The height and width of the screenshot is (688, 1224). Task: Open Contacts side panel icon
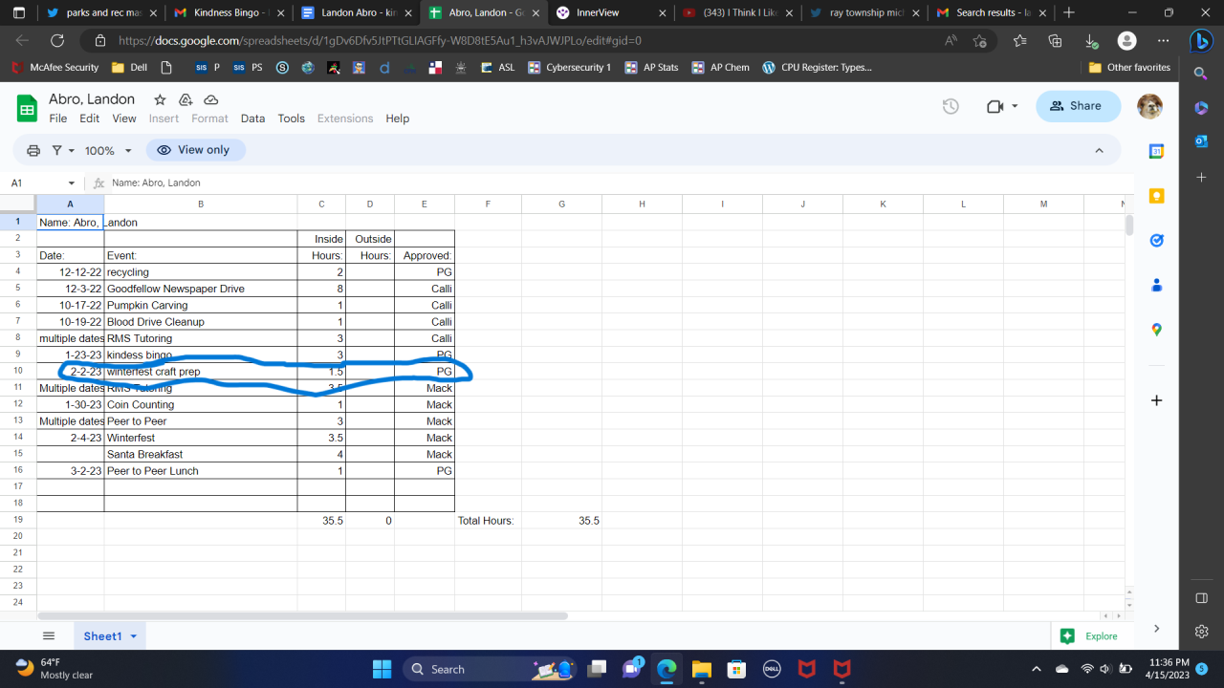click(1156, 285)
